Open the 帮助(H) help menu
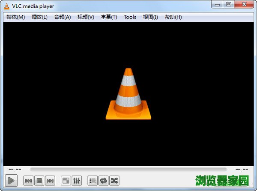The image size is (257, 191). [x=173, y=17]
